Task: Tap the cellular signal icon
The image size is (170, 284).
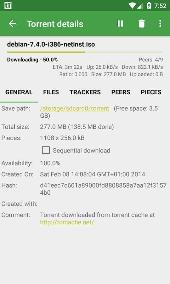Action: point(140,6)
